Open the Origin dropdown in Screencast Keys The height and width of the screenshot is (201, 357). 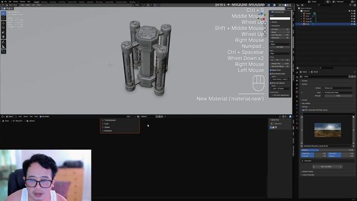[x=280, y=44]
